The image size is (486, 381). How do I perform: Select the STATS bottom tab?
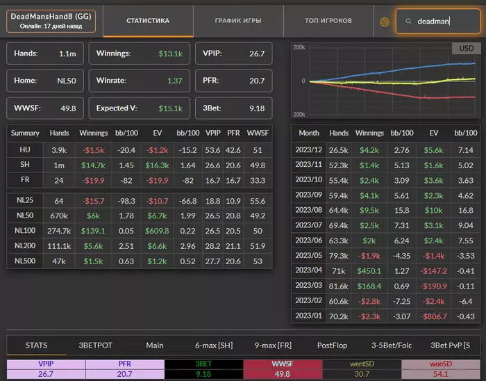click(x=36, y=346)
